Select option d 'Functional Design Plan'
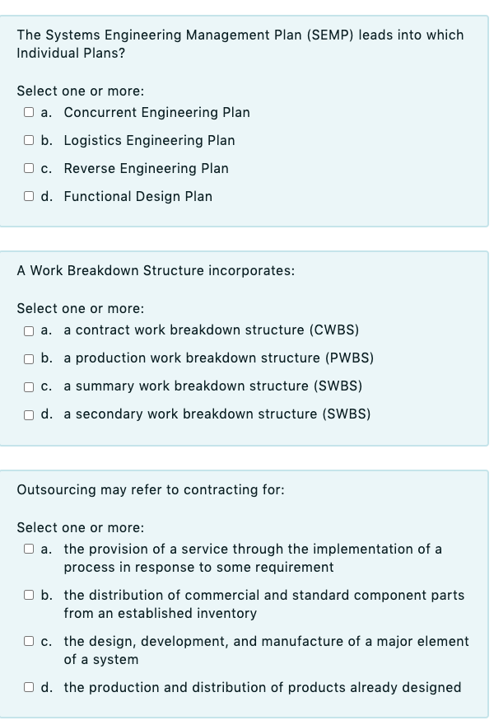The width and height of the screenshot is (494, 725). (28, 196)
